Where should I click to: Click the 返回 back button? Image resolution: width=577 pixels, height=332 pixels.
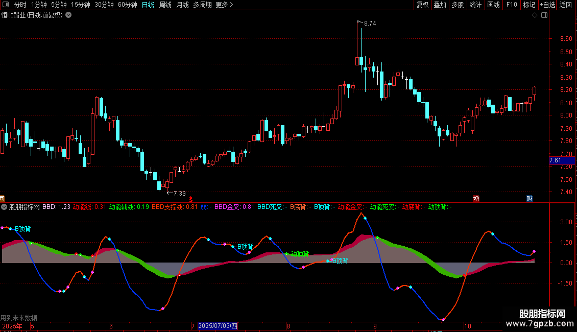coord(566,5)
